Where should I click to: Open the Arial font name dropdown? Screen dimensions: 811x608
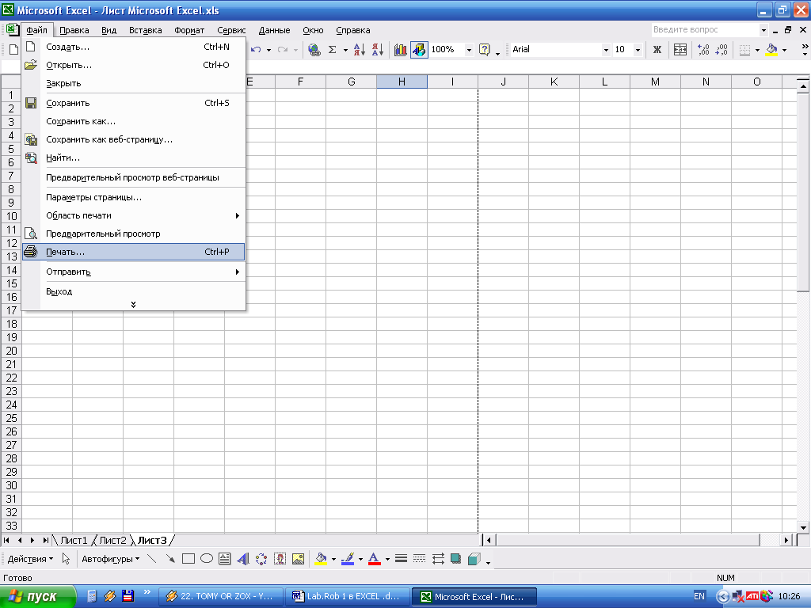(606, 50)
